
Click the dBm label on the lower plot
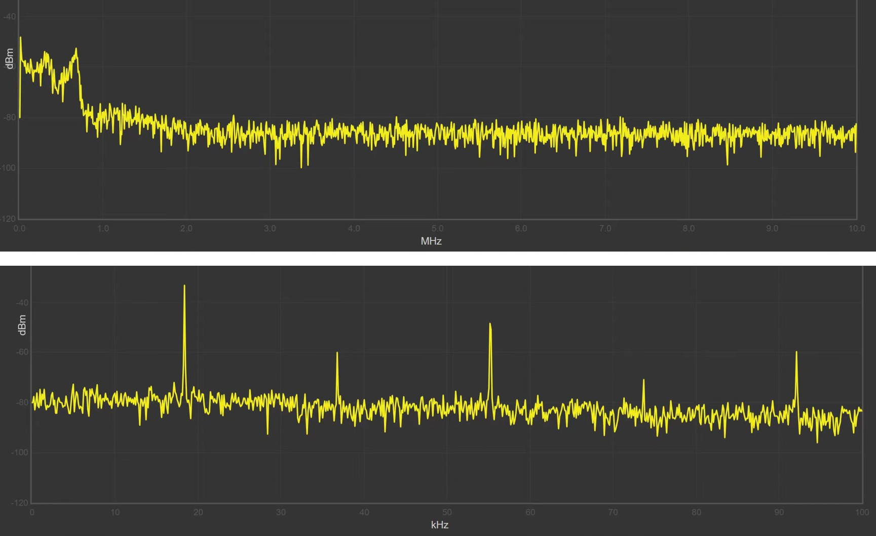(22, 324)
